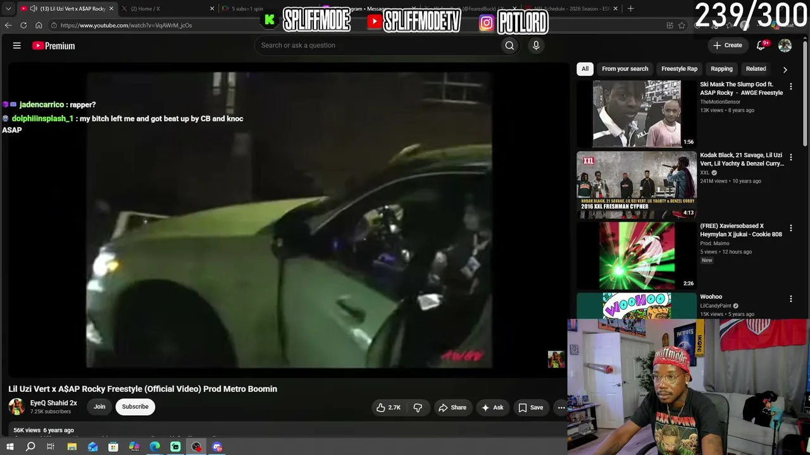Viewport: 810px width, 455px height.
Task: Click the browser address bar URL
Action: pyautogui.click(x=126, y=25)
